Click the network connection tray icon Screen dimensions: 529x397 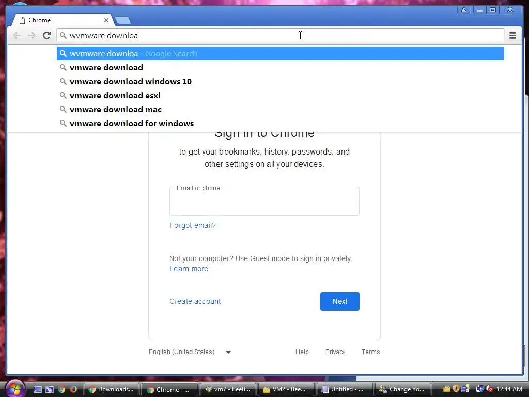coord(479,389)
